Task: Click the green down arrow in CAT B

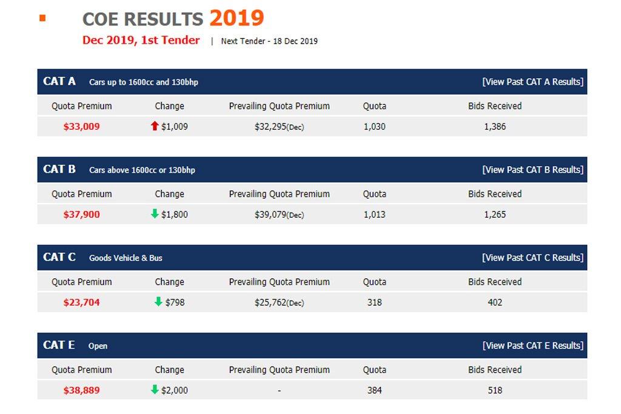Action: pos(155,214)
